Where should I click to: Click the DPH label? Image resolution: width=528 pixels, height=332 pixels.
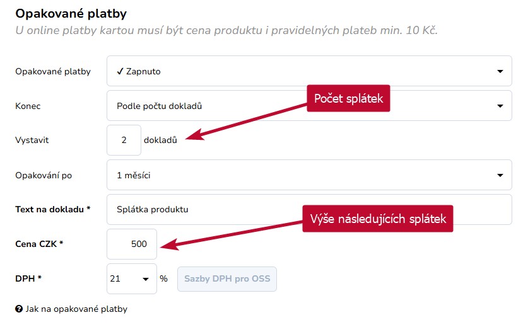(x=28, y=278)
